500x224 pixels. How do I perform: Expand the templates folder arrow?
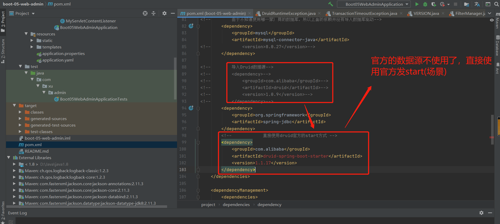click(x=32, y=47)
